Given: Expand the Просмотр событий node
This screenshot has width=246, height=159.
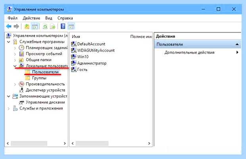Looking at the screenshot, I should (15, 54).
